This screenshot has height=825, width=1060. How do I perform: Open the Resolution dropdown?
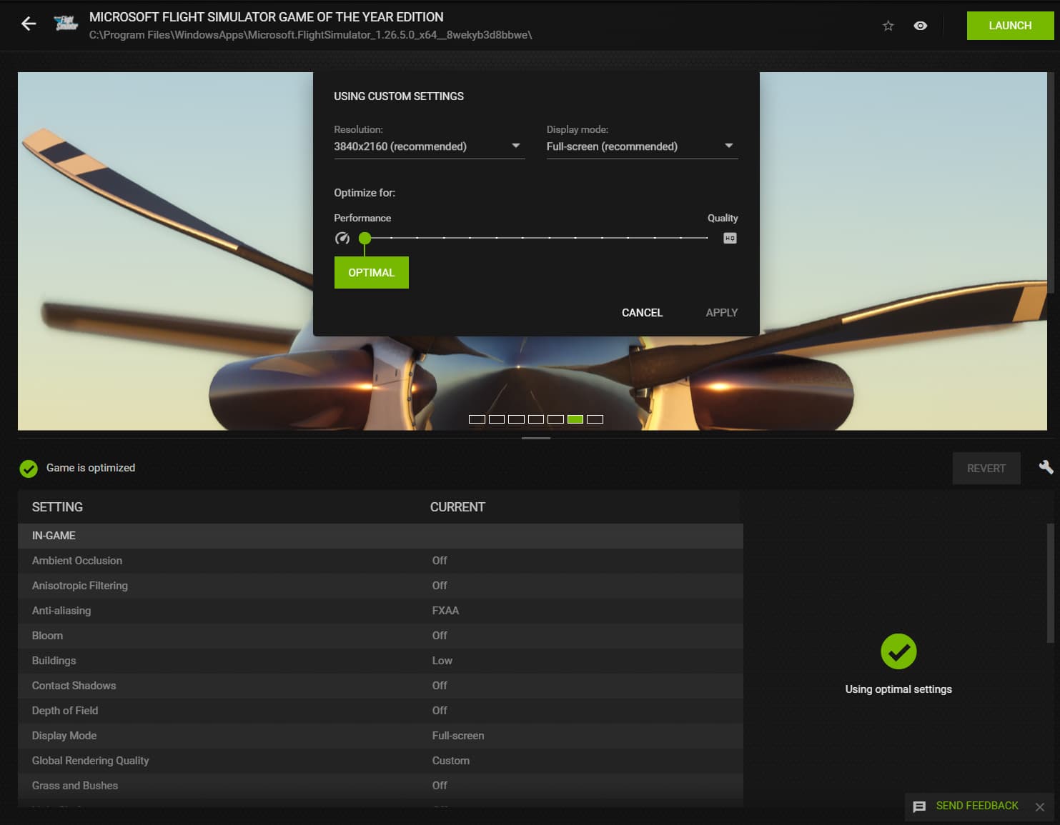point(429,146)
